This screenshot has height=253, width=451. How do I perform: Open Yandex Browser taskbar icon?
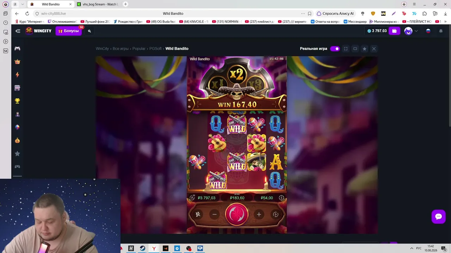coord(154,248)
